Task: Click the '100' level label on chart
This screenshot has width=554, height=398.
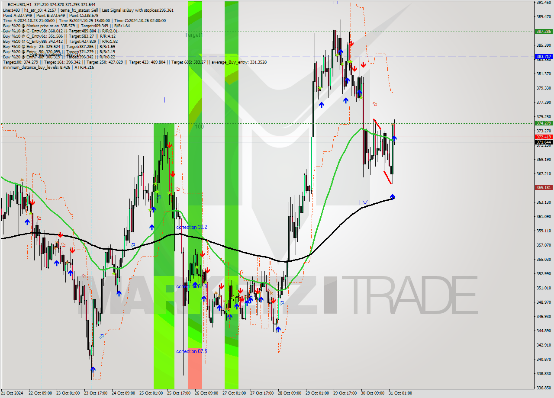Action: [199, 127]
